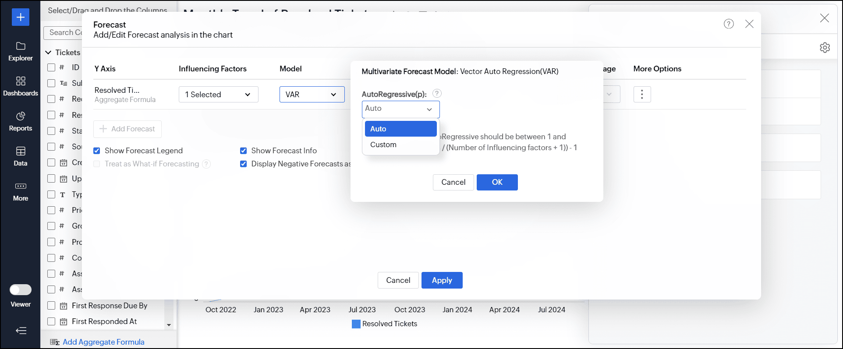Uncheck Show Forecast Info

[244, 151]
